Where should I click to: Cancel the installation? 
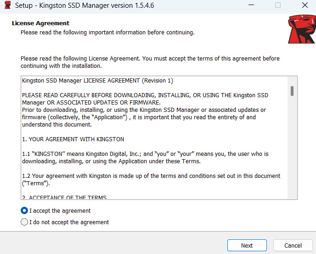[293, 245]
